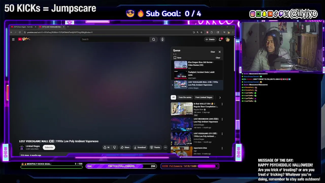Bookmark this page with the star icon

click(201, 32)
